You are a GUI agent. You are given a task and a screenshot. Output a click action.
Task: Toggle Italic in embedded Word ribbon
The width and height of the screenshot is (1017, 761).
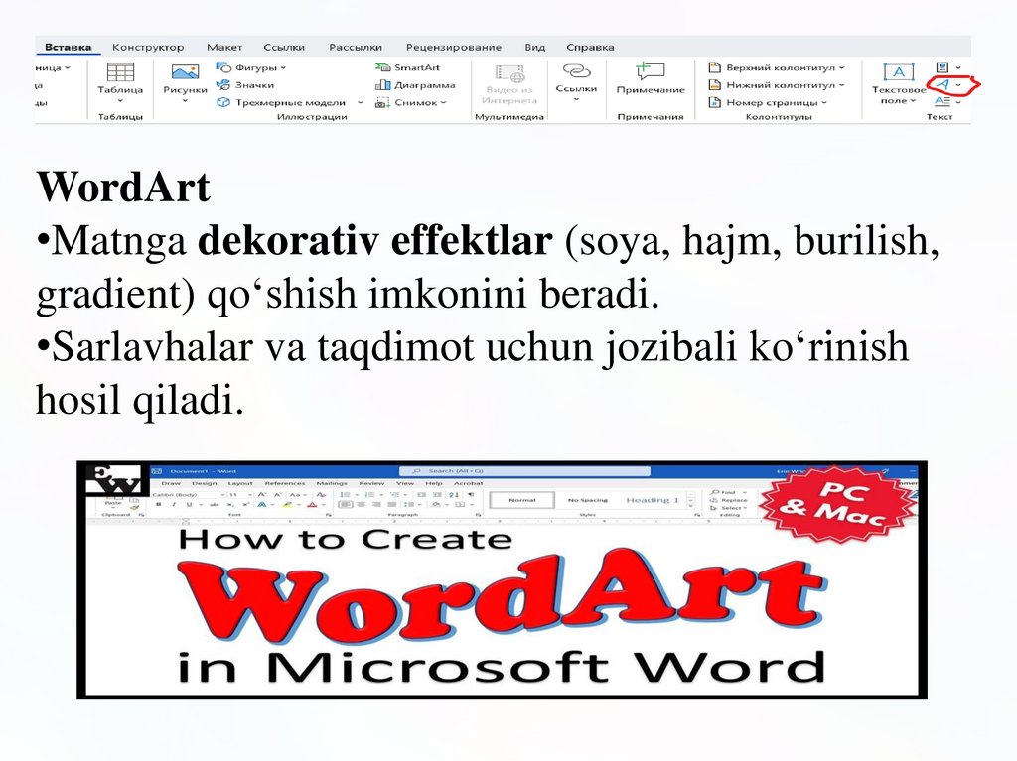pos(174,504)
